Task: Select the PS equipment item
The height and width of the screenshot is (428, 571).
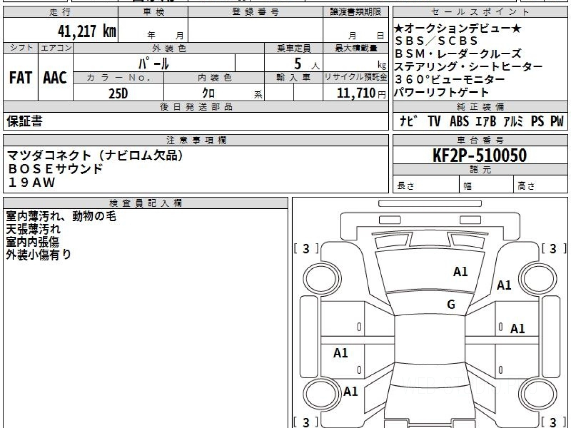Action: [538, 122]
